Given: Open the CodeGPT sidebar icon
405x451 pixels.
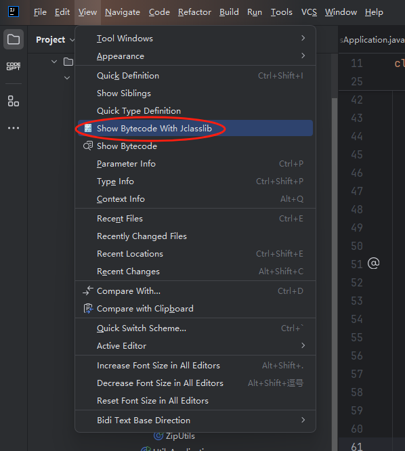Looking at the screenshot, I should point(14,66).
